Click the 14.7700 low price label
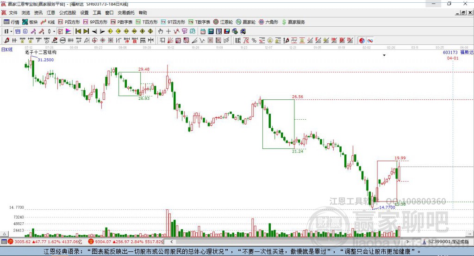This screenshot has width=474, height=256. (387, 207)
